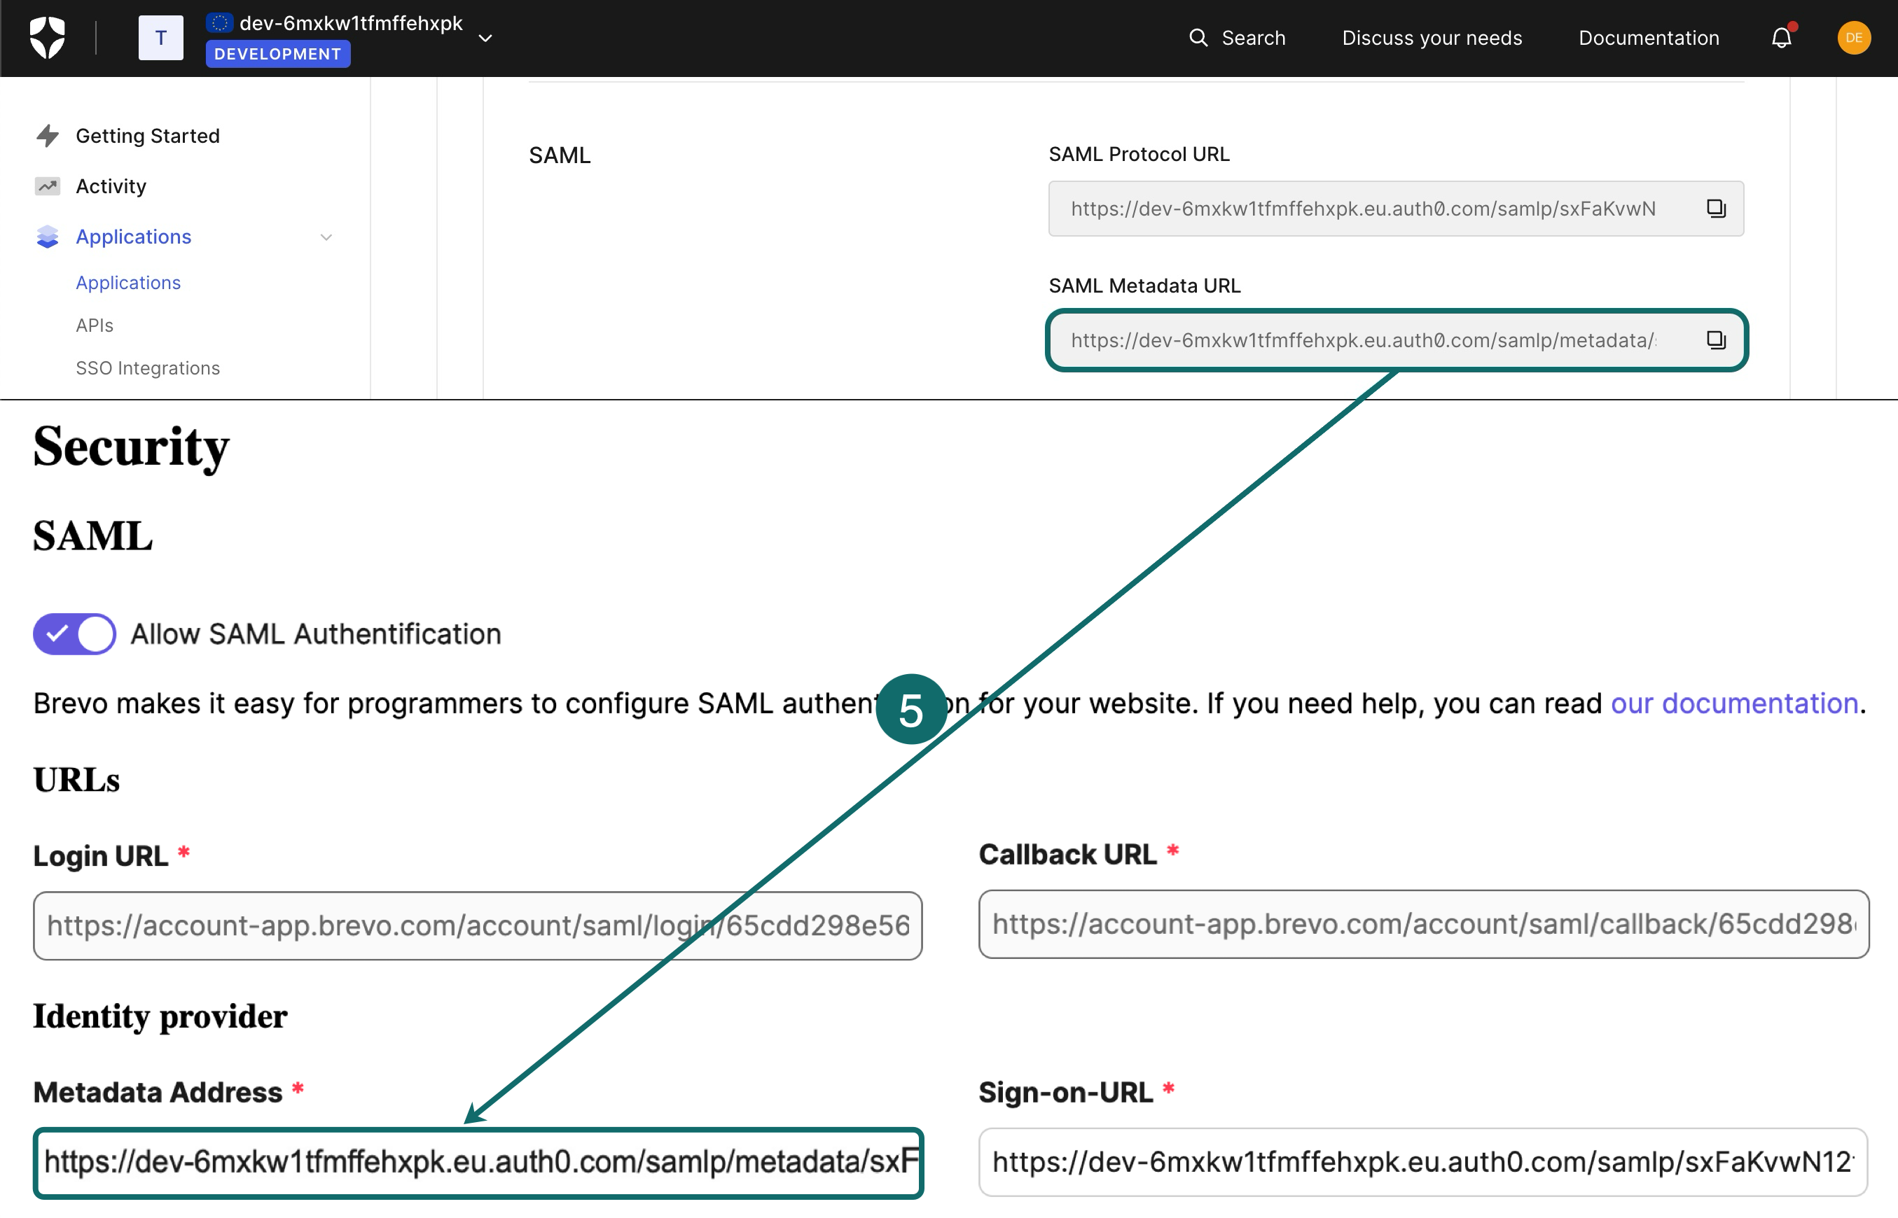Copy the SAML Metadata URL
Screen dimensions: 1898x1218
1716,340
